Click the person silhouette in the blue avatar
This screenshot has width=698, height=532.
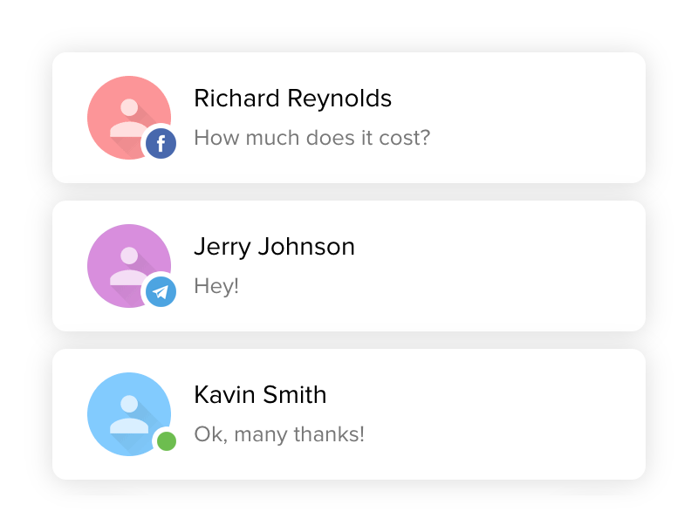[129, 416]
